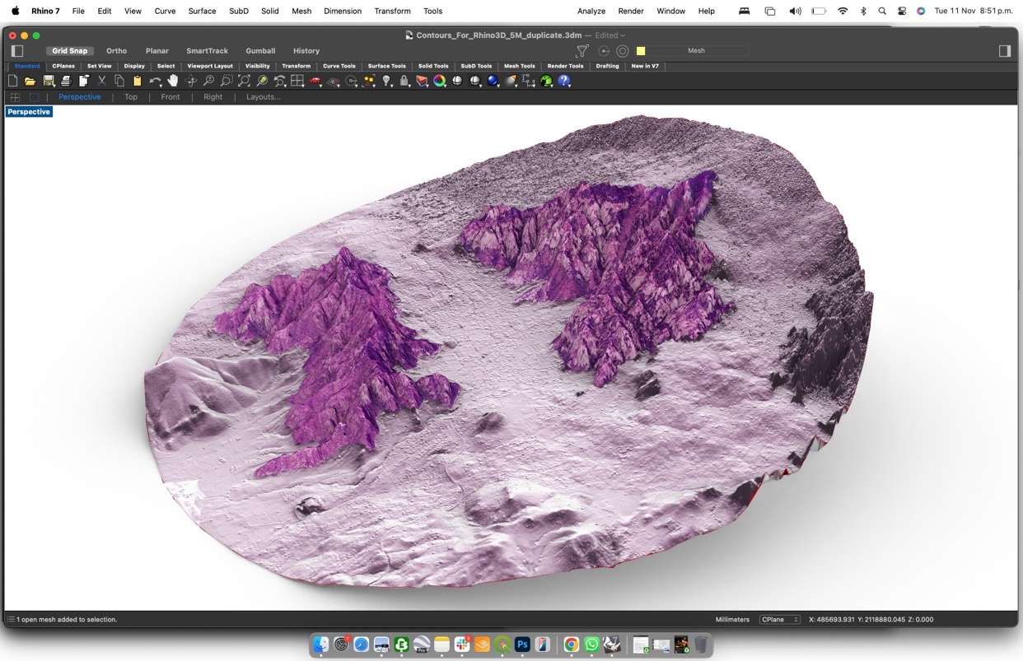Enable Ortho mode
This screenshot has height=661, width=1023.
[x=117, y=51]
